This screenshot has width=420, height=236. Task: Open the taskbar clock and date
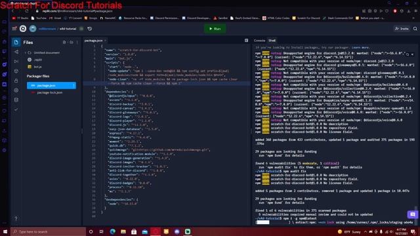pos(401,231)
